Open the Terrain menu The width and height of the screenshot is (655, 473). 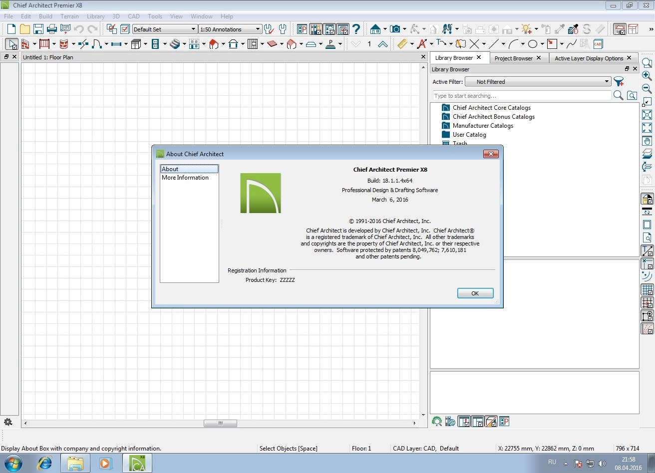coord(69,16)
